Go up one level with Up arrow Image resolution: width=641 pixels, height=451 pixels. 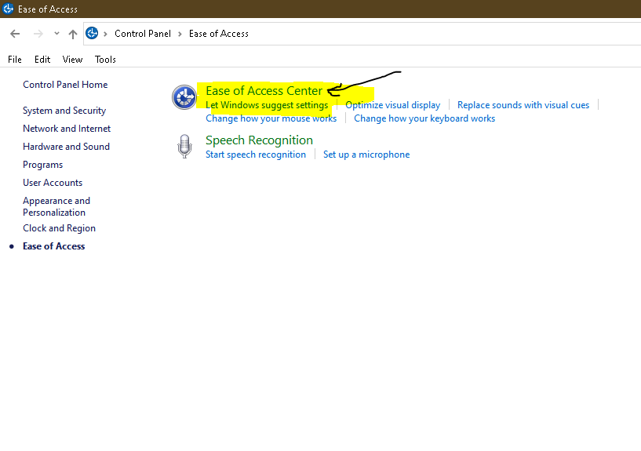73,34
